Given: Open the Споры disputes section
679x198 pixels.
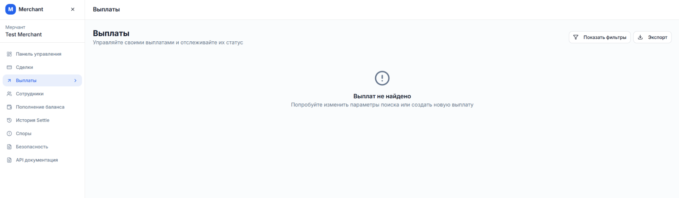Looking at the screenshot, I should click(23, 133).
